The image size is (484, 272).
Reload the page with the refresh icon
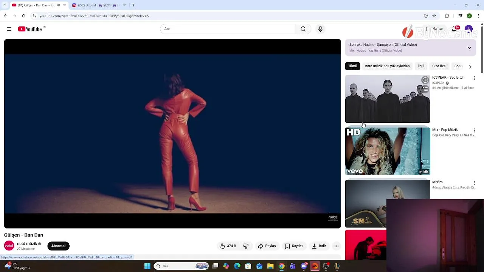23,16
